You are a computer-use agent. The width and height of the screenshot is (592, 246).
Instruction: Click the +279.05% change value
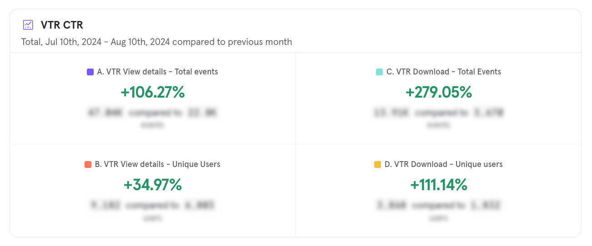(439, 92)
